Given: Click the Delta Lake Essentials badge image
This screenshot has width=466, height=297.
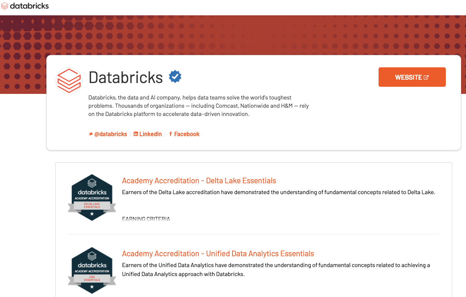Looking at the screenshot, I should (x=92, y=197).
